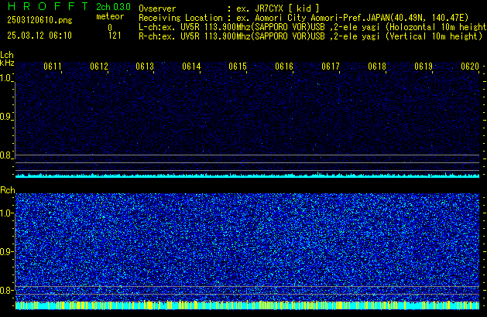Click the HROFFT program title
Viewport: 487px width, 317px height.
tap(49, 6)
